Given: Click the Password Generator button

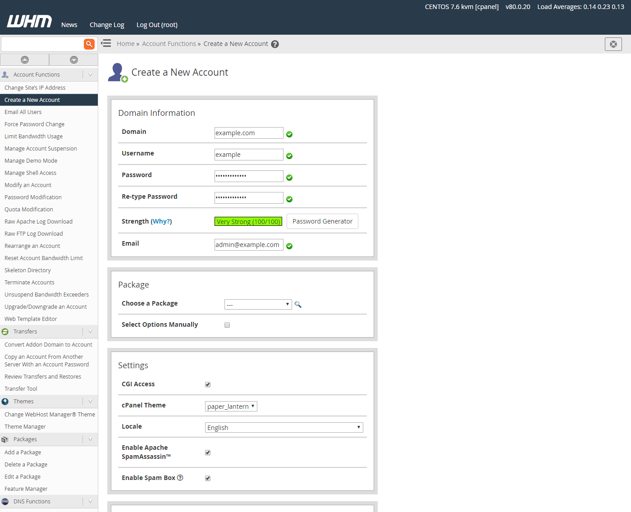Looking at the screenshot, I should [x=322, y=221].
